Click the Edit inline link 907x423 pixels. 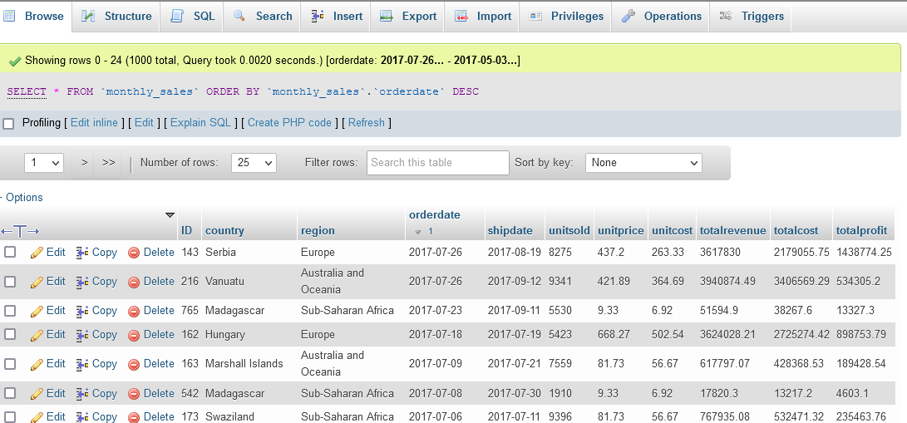coord(94,122)
